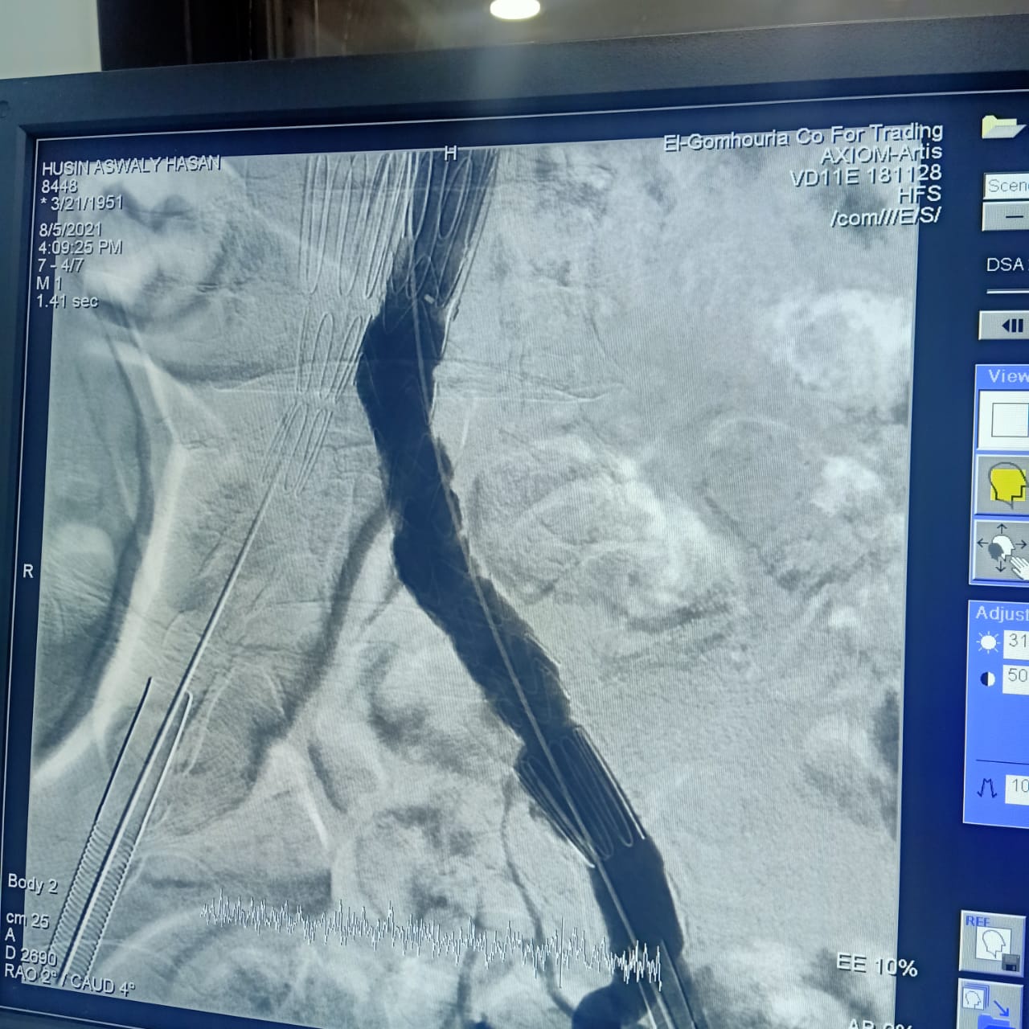Open the View panel header
1029x1029 pixels.
point(1005,376)
